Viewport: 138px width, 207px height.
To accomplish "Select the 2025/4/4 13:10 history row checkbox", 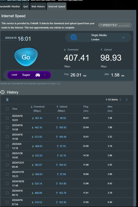I will coord(7,146).
